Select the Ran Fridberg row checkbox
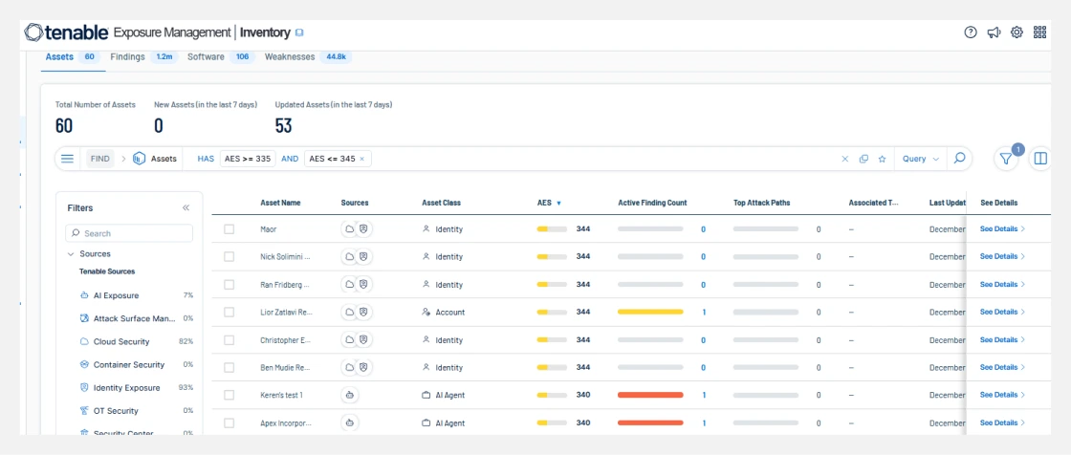This screenshot has height=455, width=1071. [229, 284]
